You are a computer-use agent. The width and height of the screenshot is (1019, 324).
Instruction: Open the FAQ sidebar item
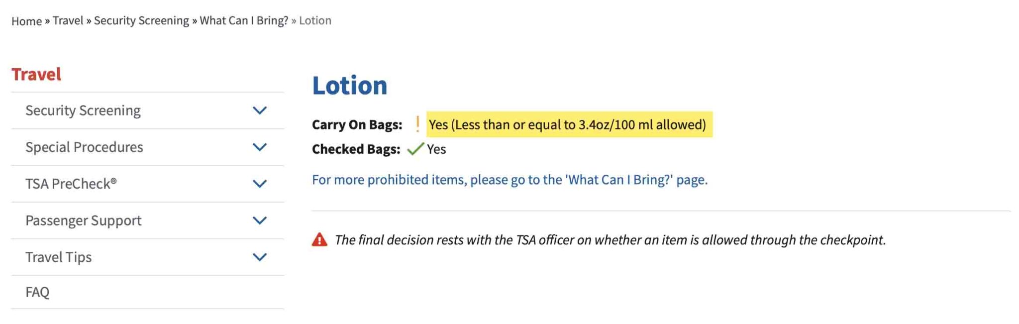pos(37,292)
